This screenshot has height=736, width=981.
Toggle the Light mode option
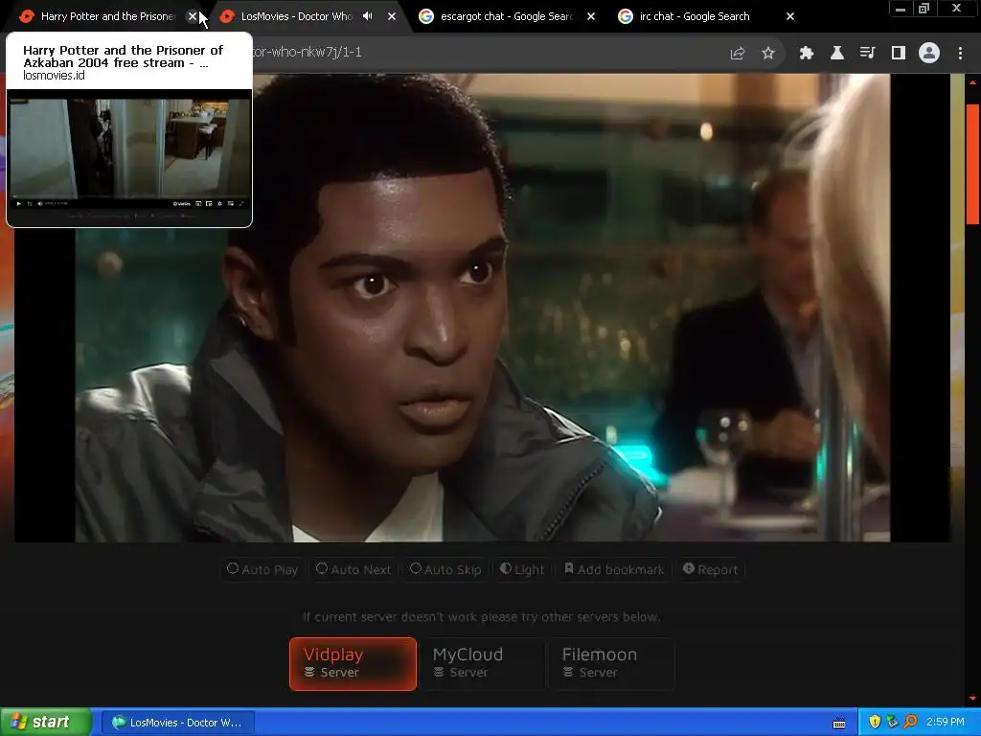[x=522, y=569]
